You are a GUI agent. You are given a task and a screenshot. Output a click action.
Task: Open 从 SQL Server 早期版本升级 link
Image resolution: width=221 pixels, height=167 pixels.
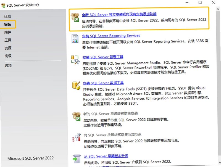(106, 156)
